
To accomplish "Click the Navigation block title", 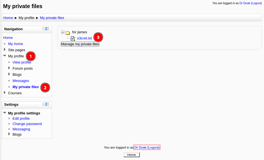I will click(x=13, y=29).
